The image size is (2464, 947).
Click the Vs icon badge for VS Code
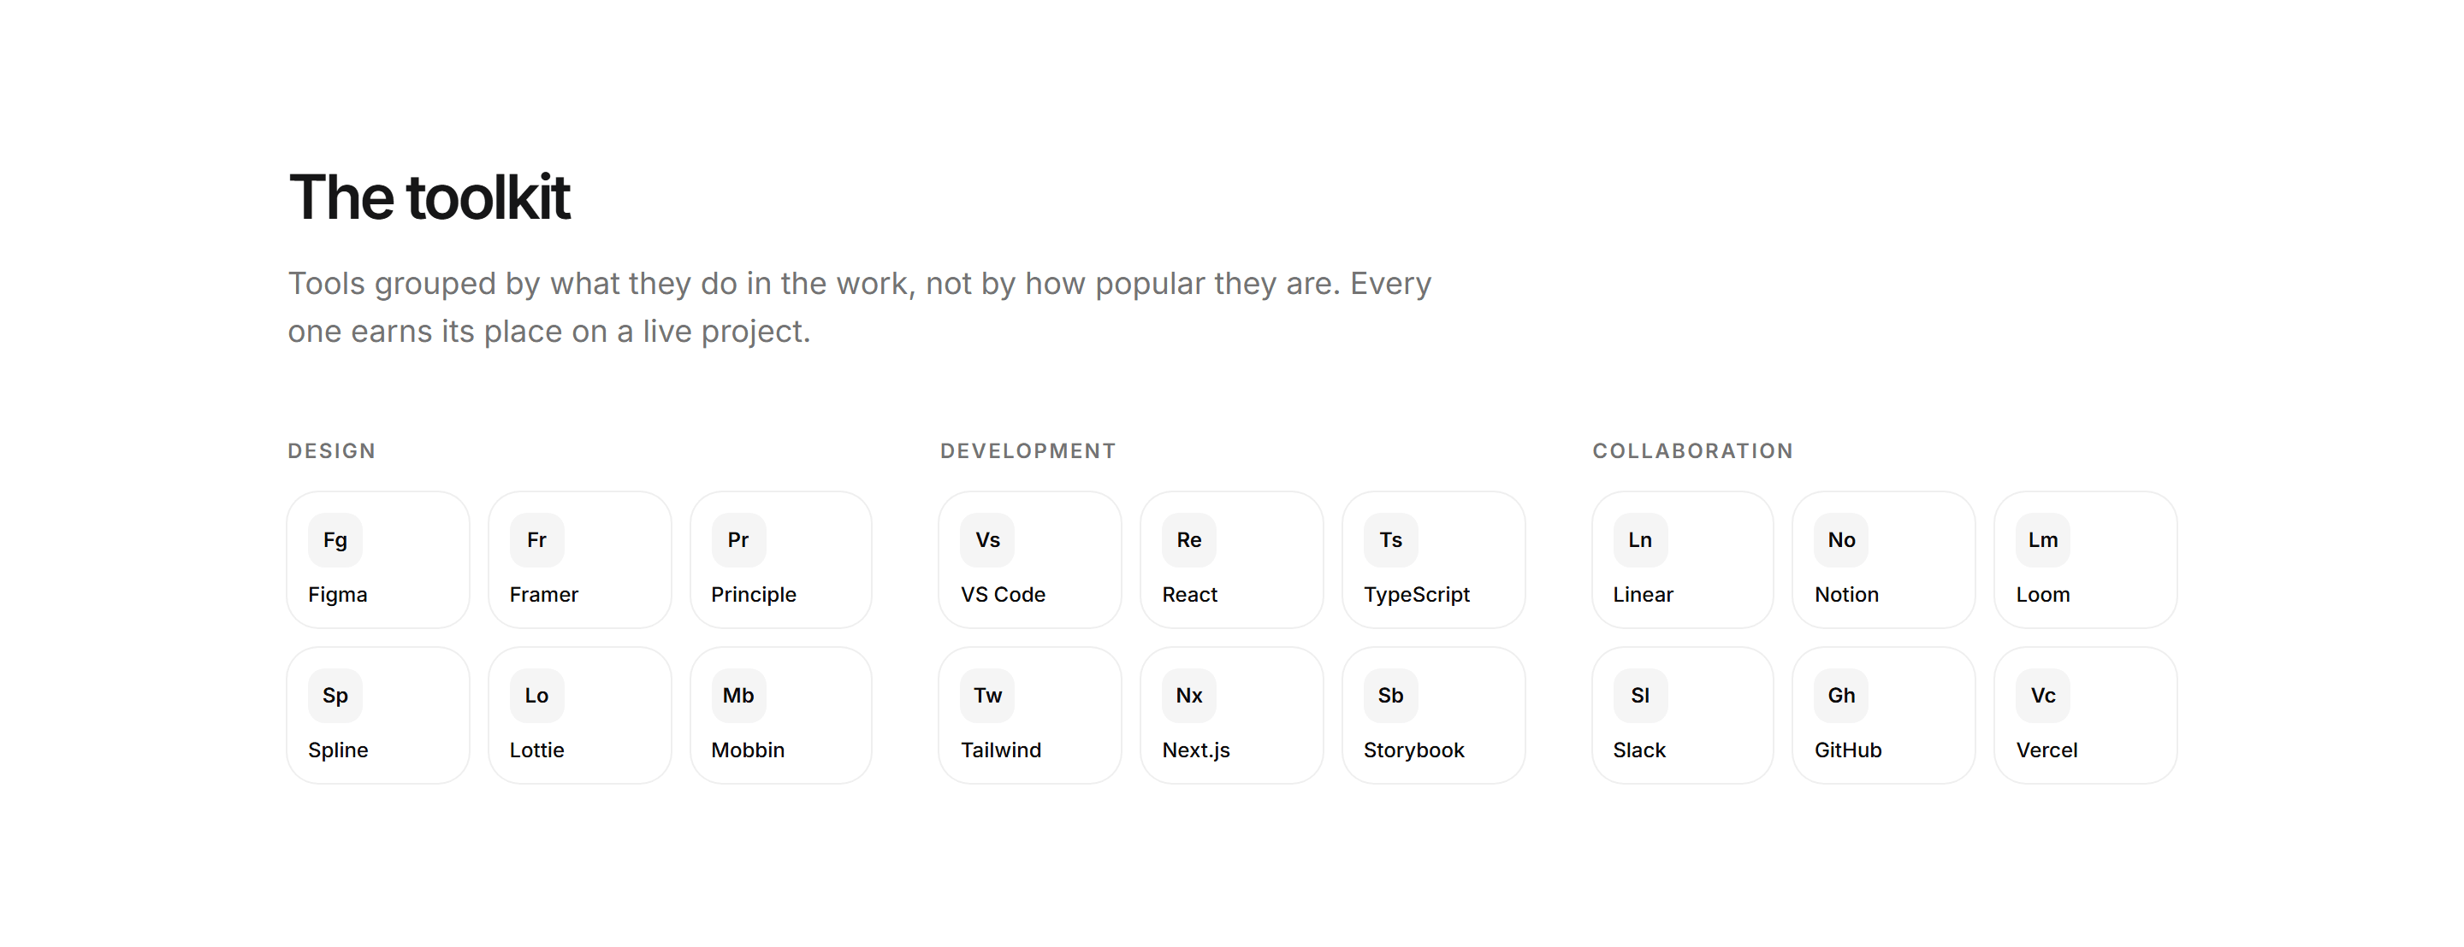pos(988,540)
